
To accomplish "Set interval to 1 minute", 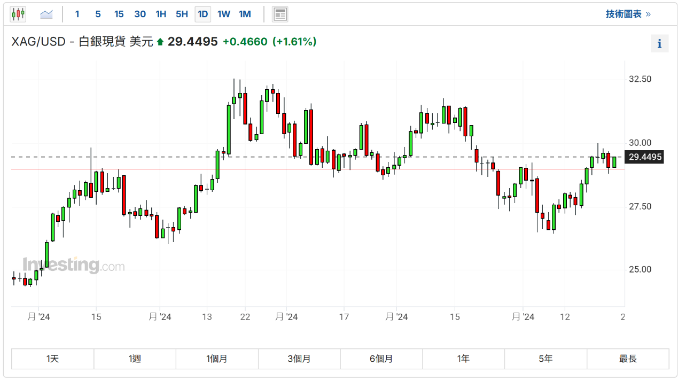I will 77,14.
